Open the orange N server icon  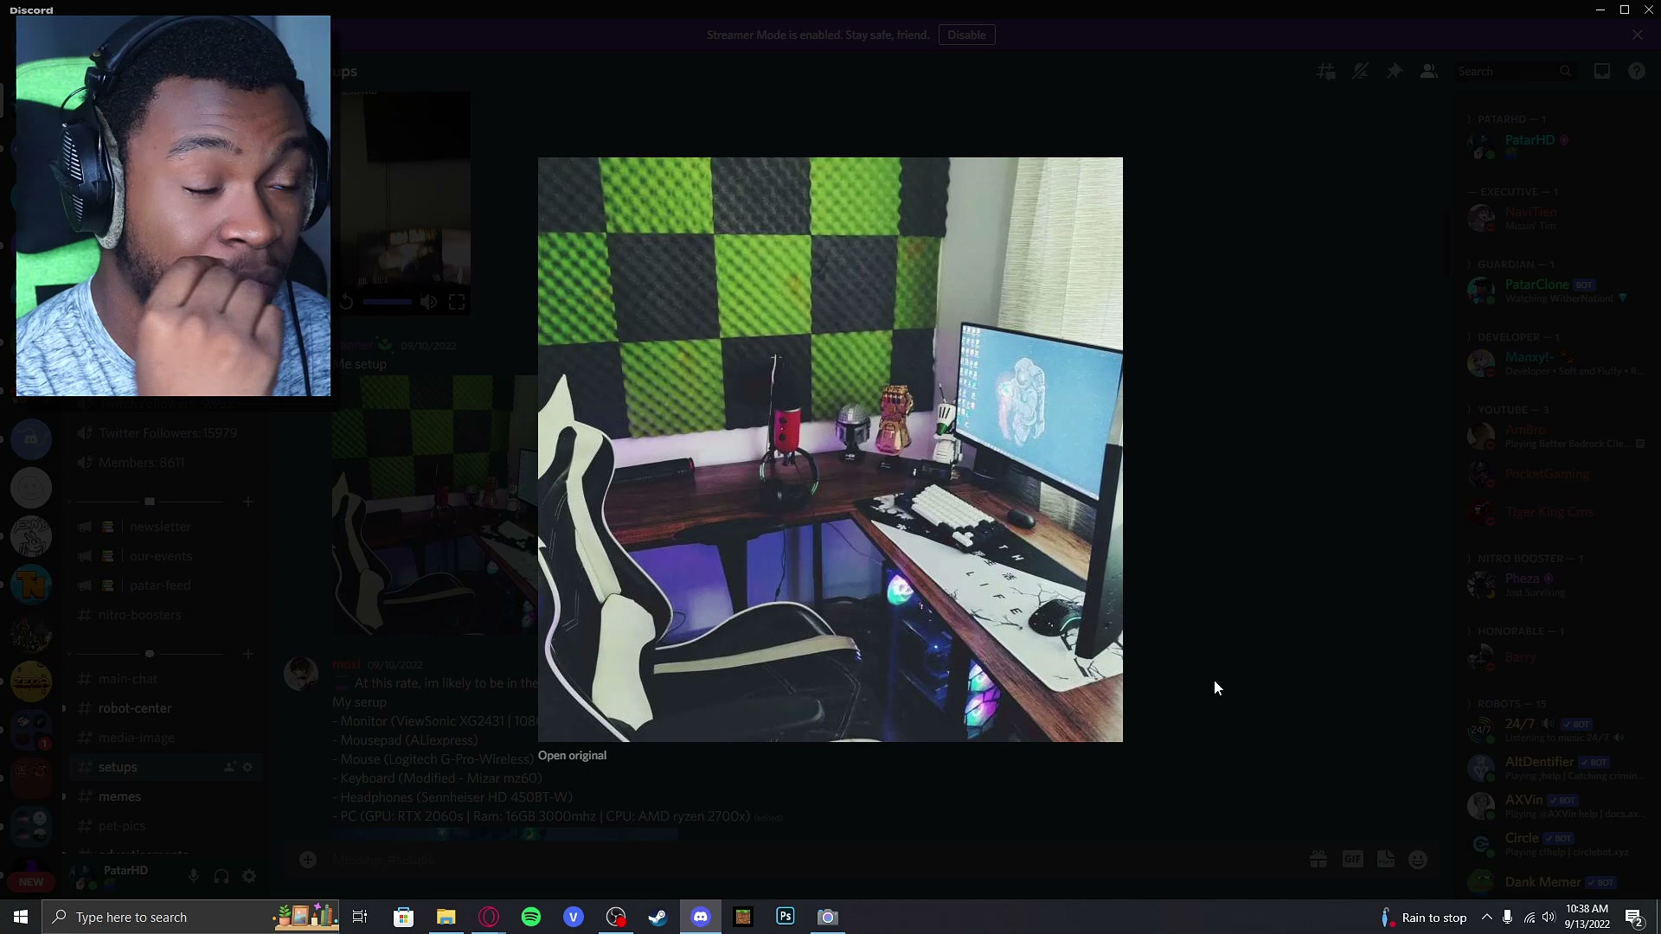coord(31,585)
